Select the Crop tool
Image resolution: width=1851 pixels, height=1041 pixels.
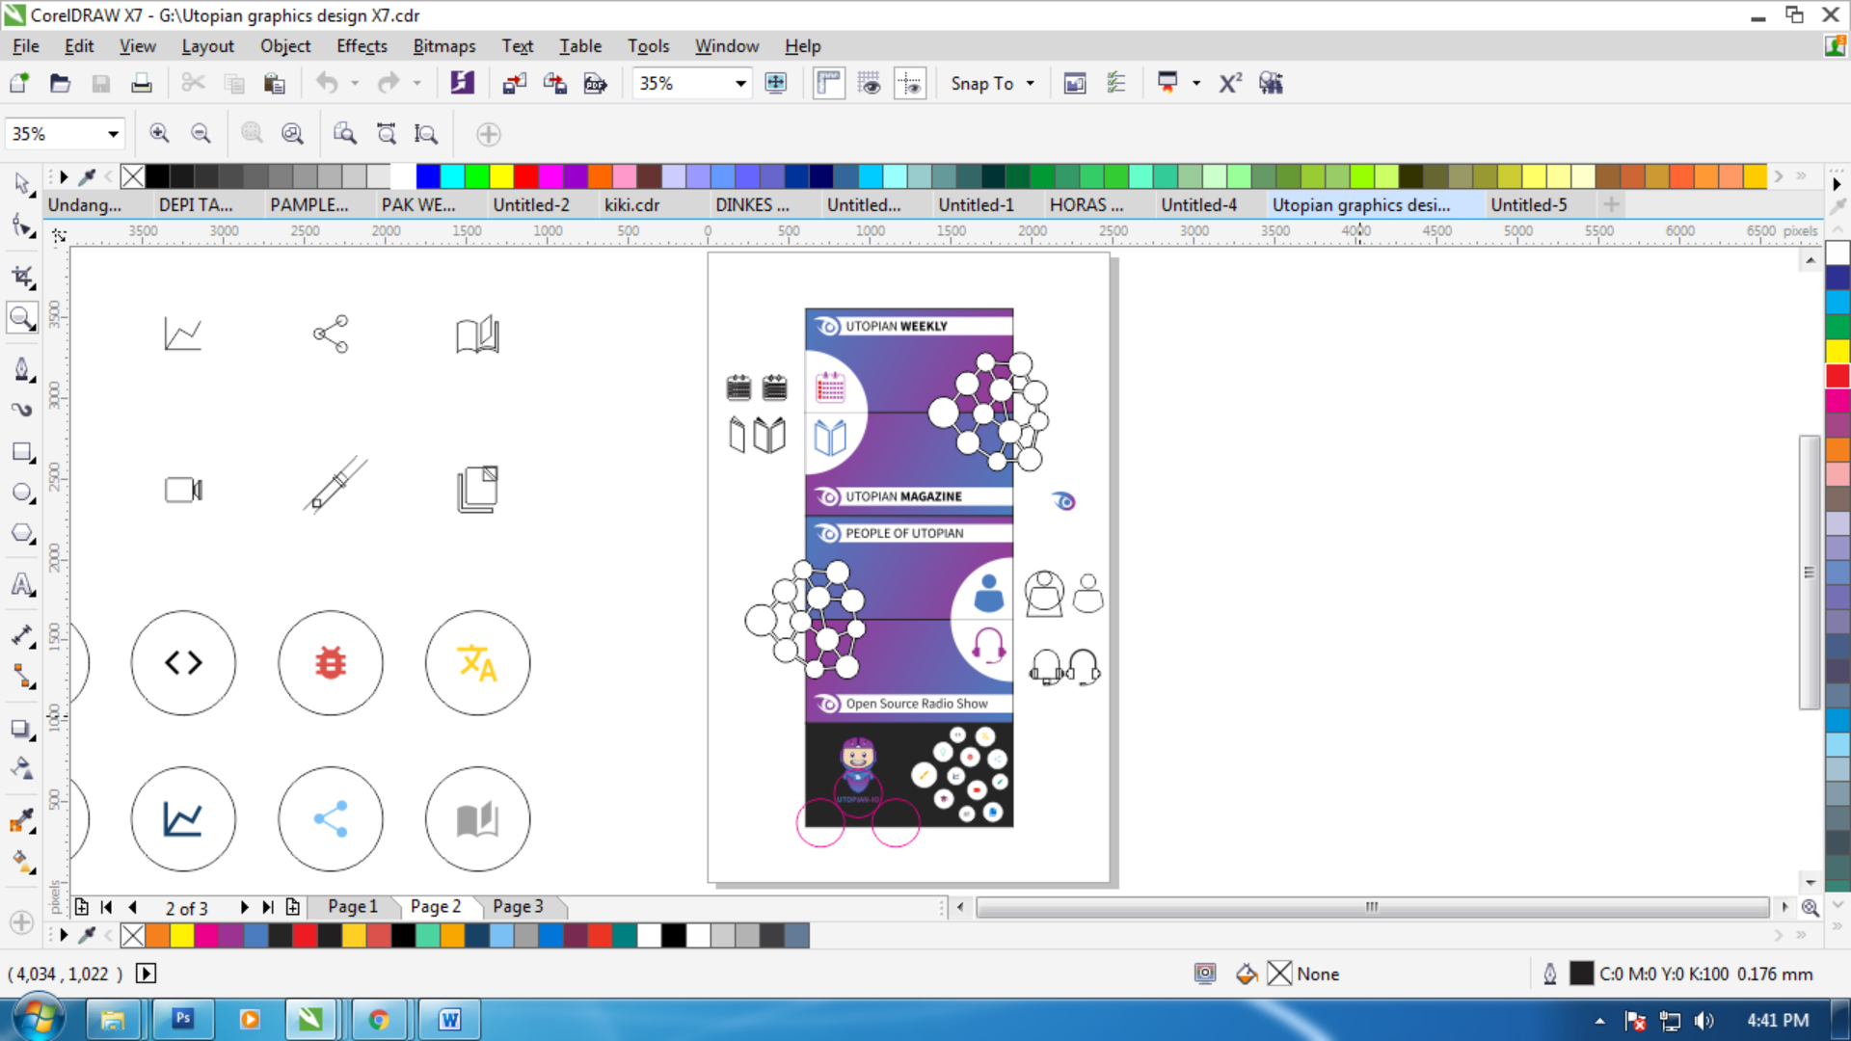point(21,278)
